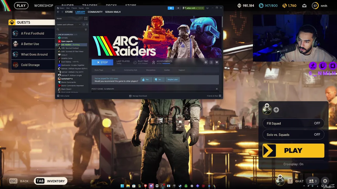Click Steam Big Picture mode icon

coord(207,8)
